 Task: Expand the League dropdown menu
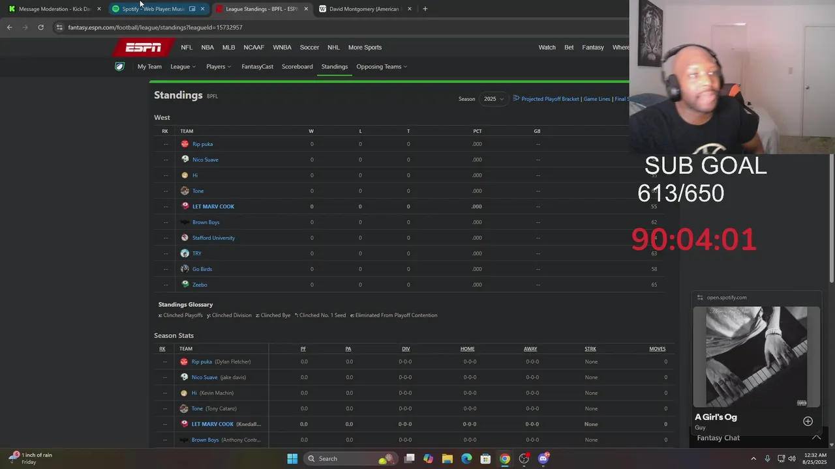183,66
